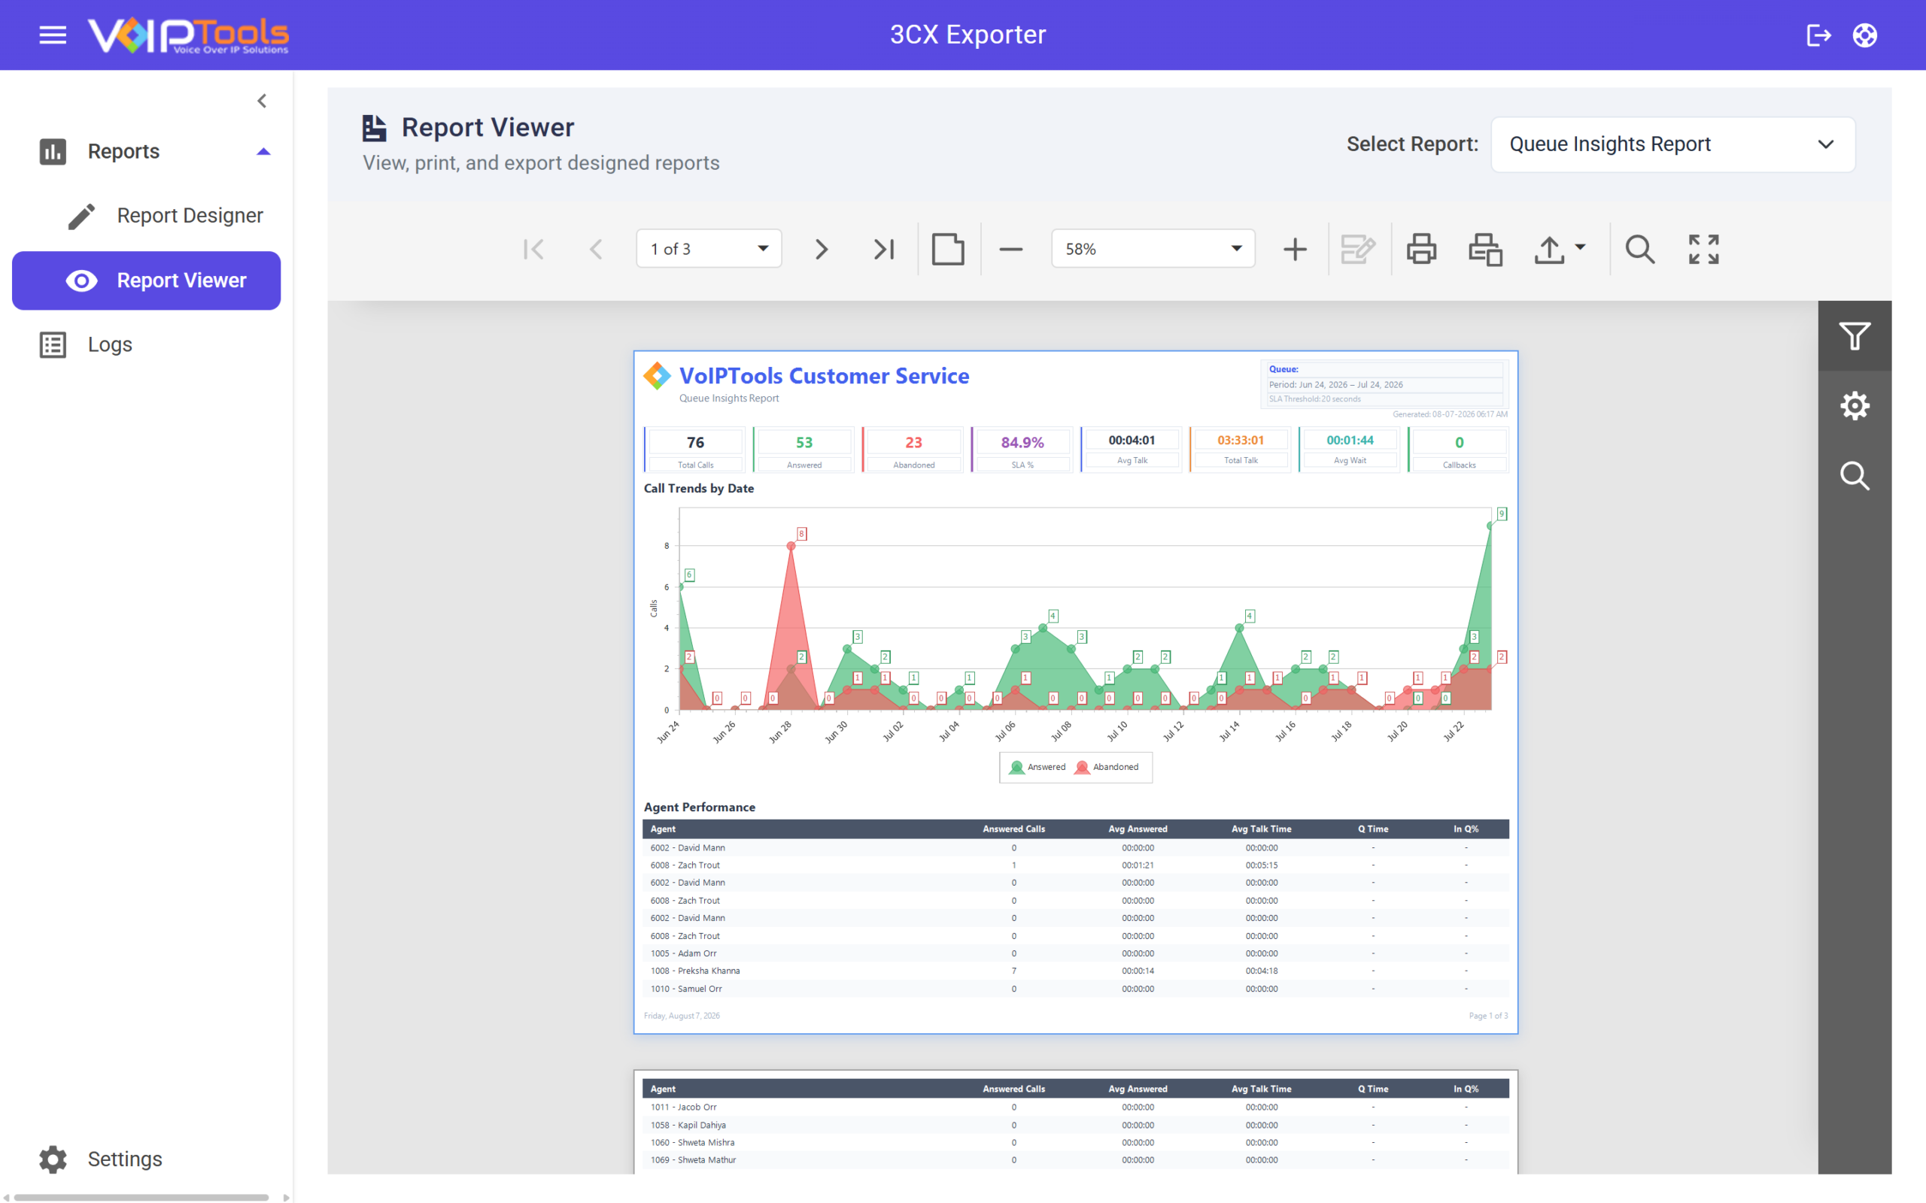
Task: Zoom out with the minus icon
Action: tap(1010, 249)
